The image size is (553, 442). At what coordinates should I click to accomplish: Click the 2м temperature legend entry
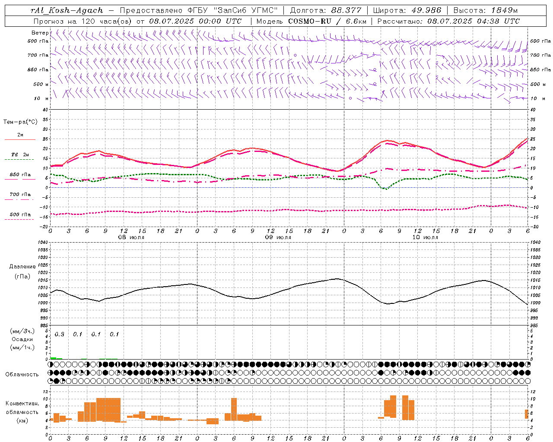pyautogui.click(x=20, y=135)
